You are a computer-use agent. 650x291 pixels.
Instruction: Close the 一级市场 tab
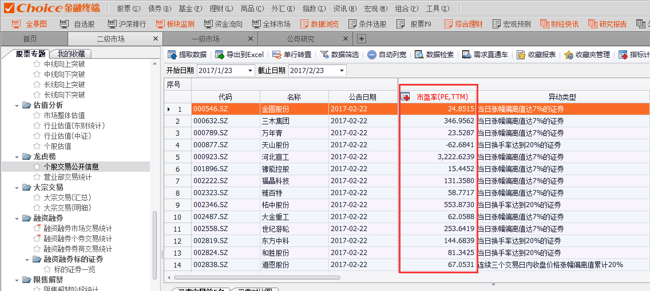click(x=251, y=39)
